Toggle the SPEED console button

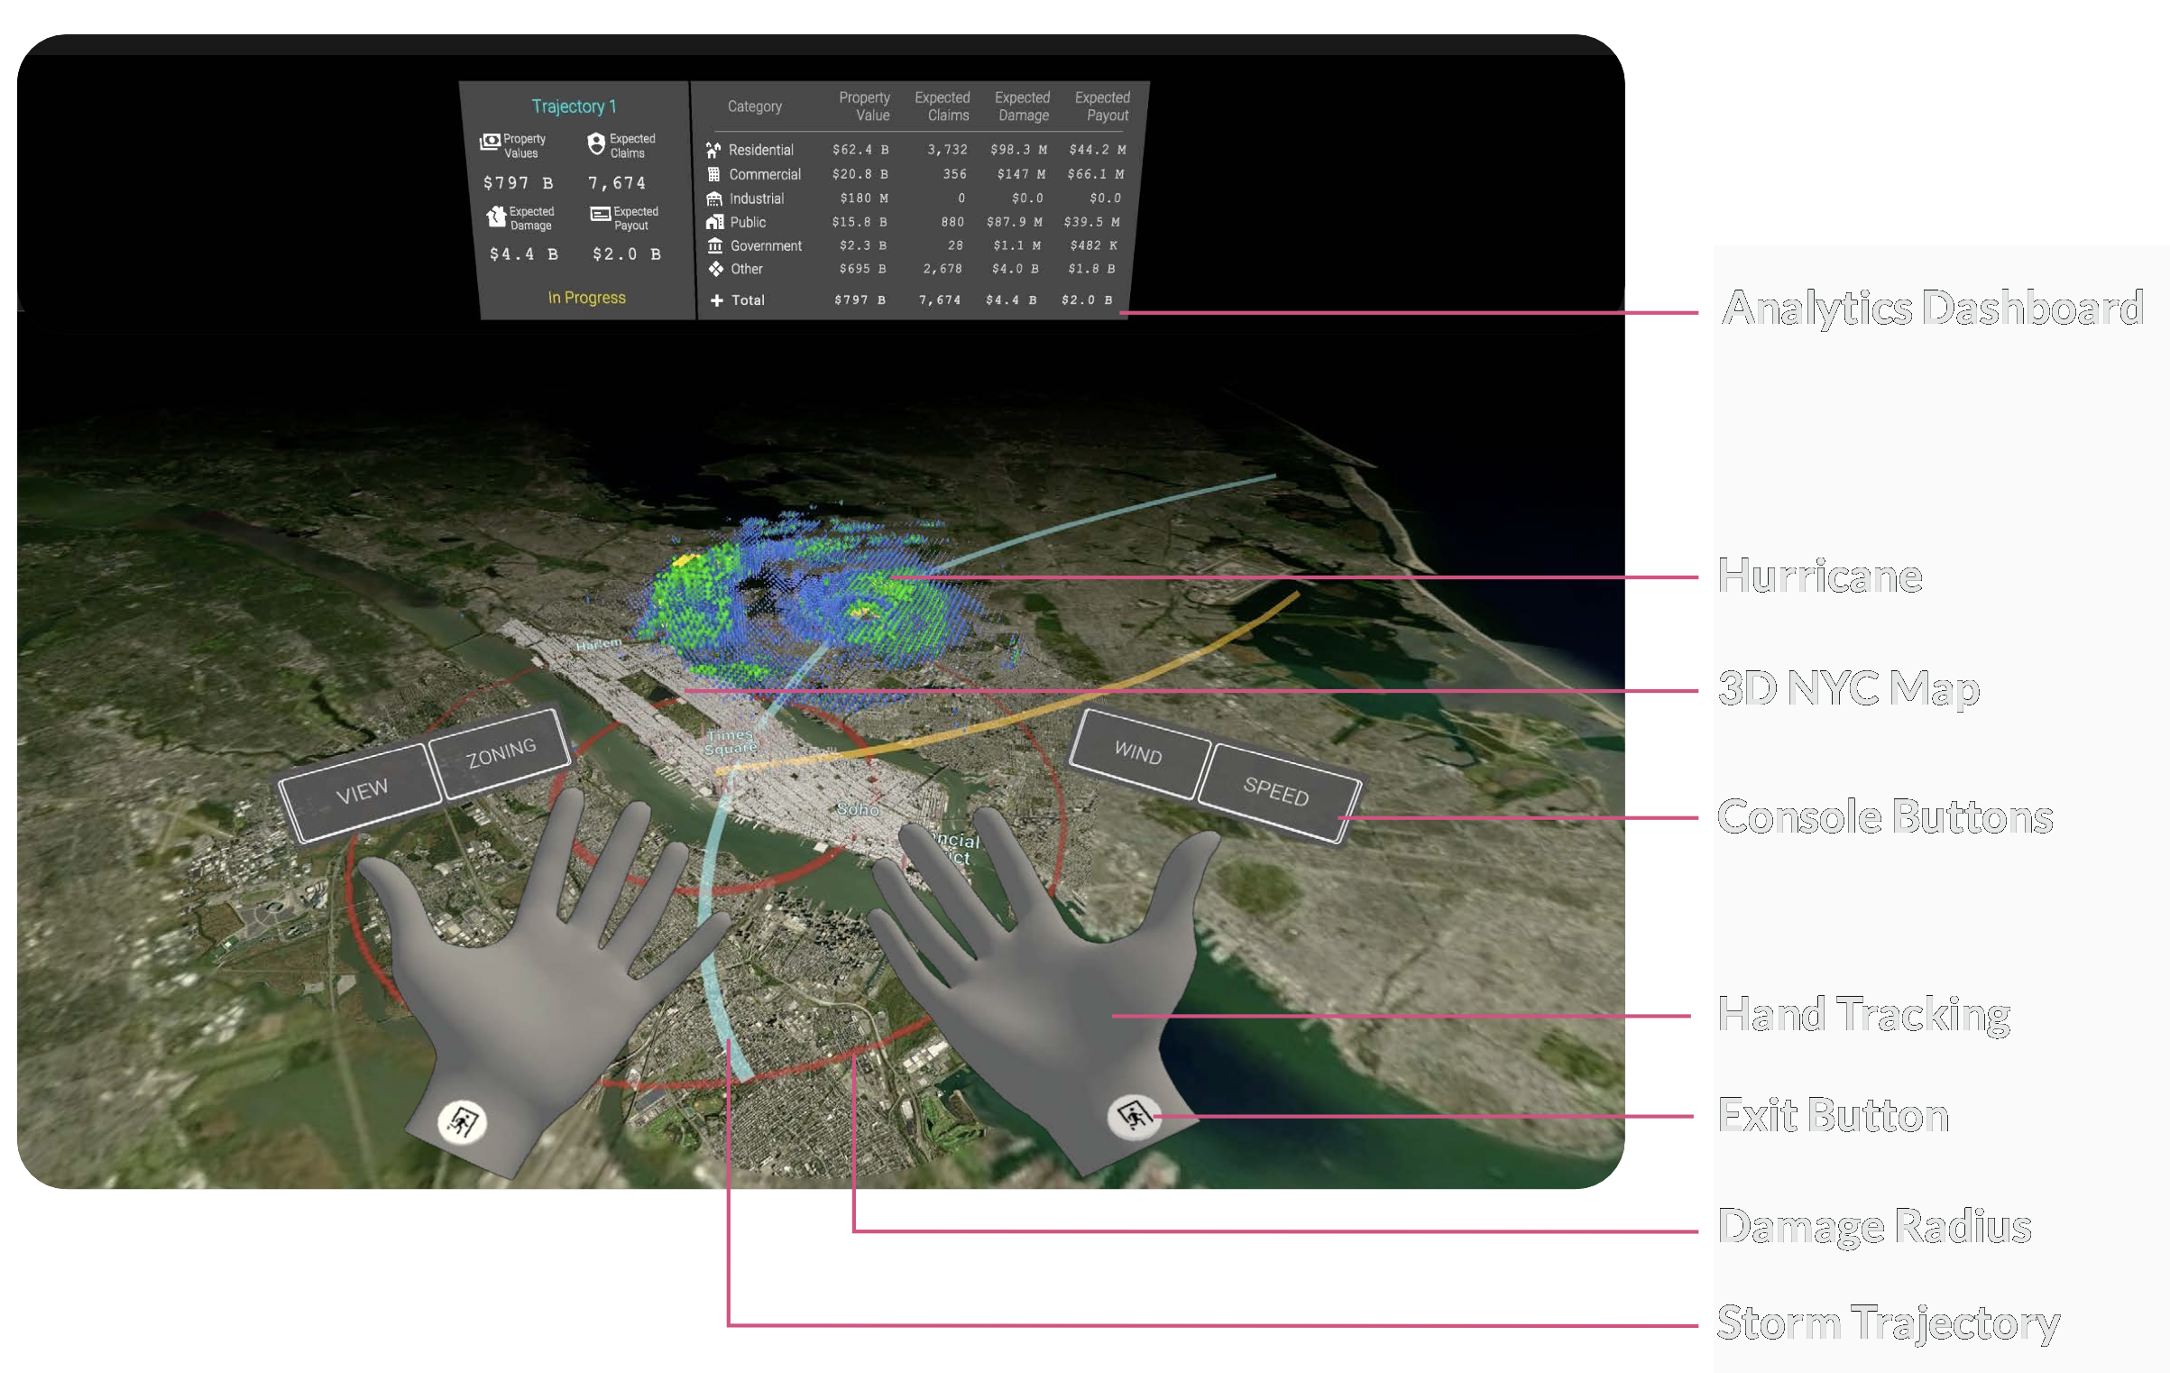1275,791
